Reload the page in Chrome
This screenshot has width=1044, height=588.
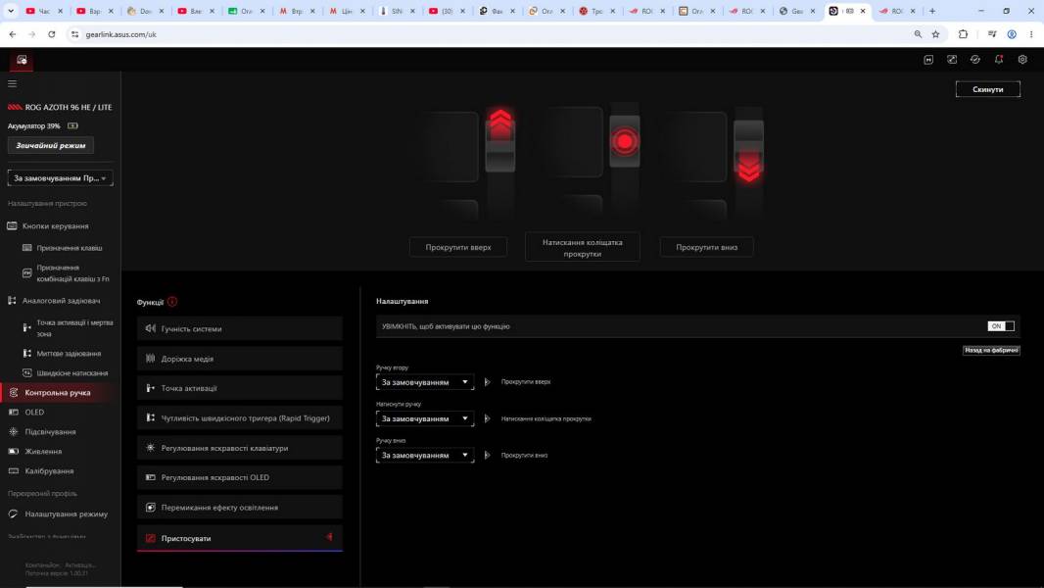[51, 34]
